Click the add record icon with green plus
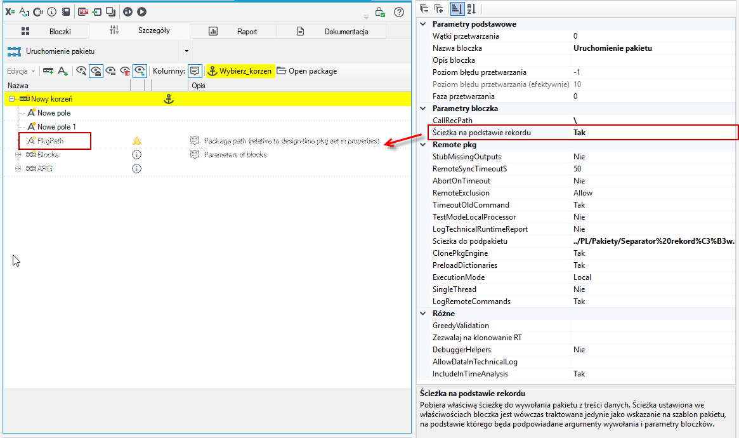Viewport: 739px width, 438px height. click(48, 71)
